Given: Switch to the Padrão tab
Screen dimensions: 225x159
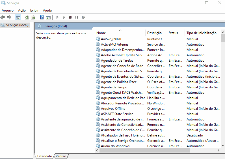Looking at the screenshot, I should (x=61, y=156).
